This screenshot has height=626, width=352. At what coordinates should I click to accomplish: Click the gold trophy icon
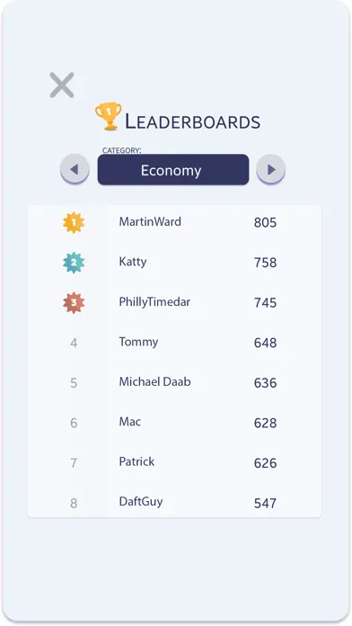[108, 116]
